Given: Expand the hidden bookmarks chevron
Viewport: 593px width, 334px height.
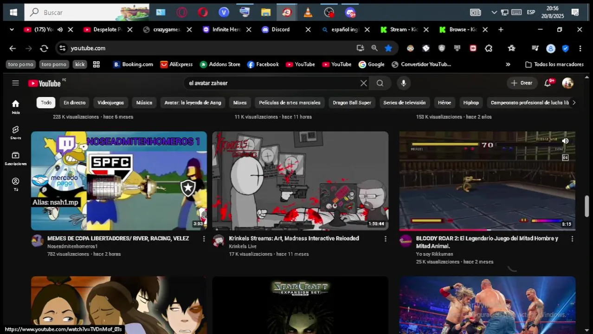Looking at the screenshot, I should click(x=508, y=64).
